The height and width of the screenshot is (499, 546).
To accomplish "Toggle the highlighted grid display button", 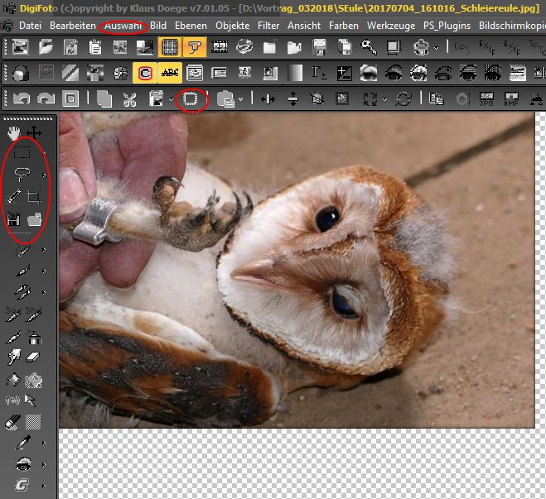I will 169,47.
